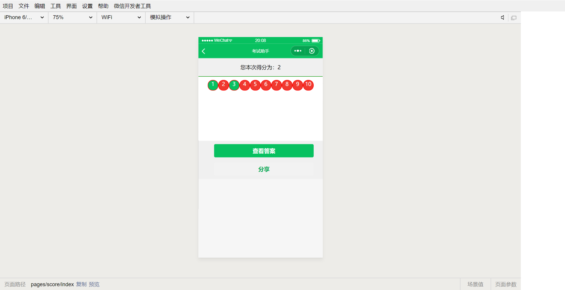565x290 pixels.
Task: Select question number 1 circle
Action: 213,85
